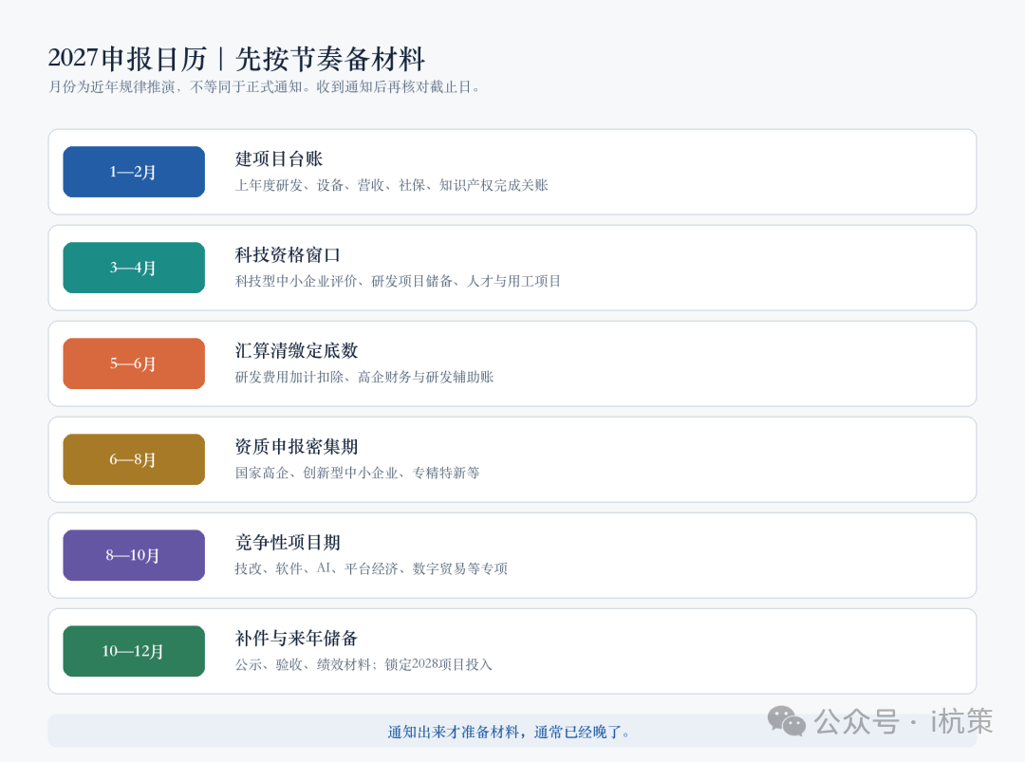Select the heading 汇算清缴定底数
The height and width of the screenshot is (762, 1025).
(x=297, y=350)
